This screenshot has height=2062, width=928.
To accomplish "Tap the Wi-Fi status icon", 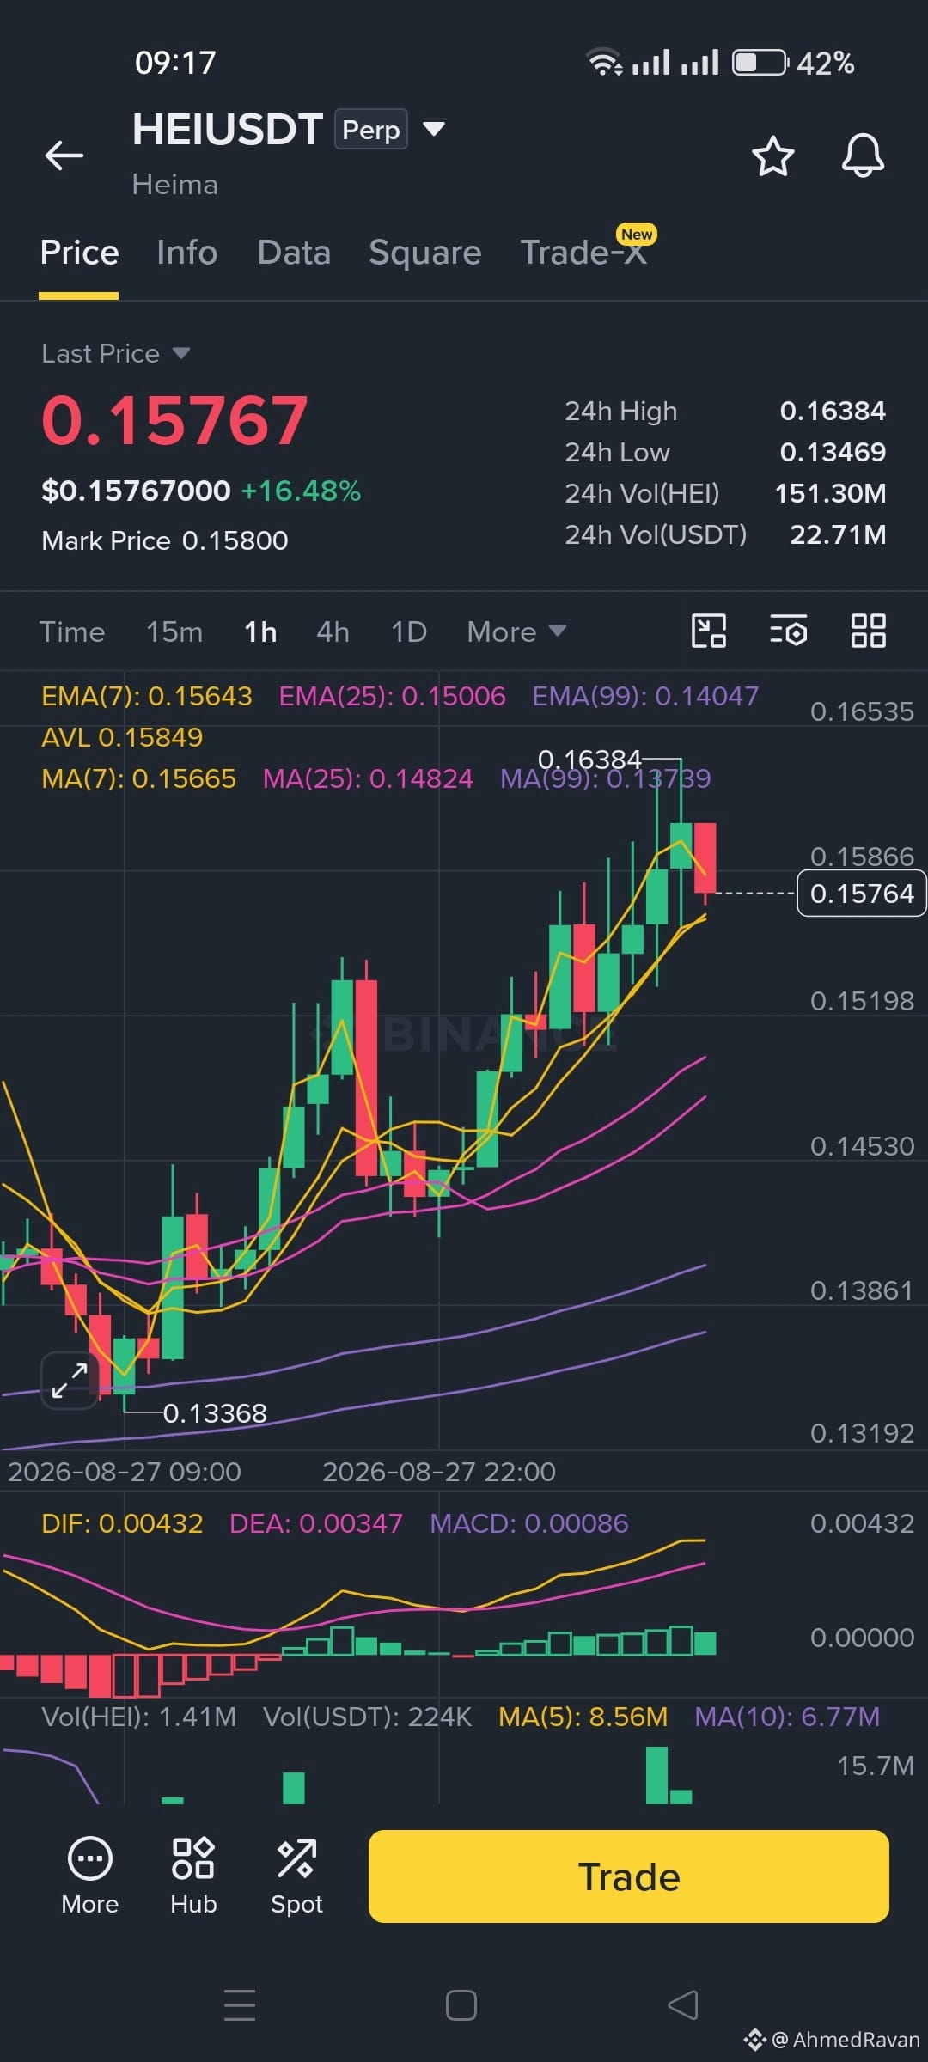I will [x=605, y=62].
